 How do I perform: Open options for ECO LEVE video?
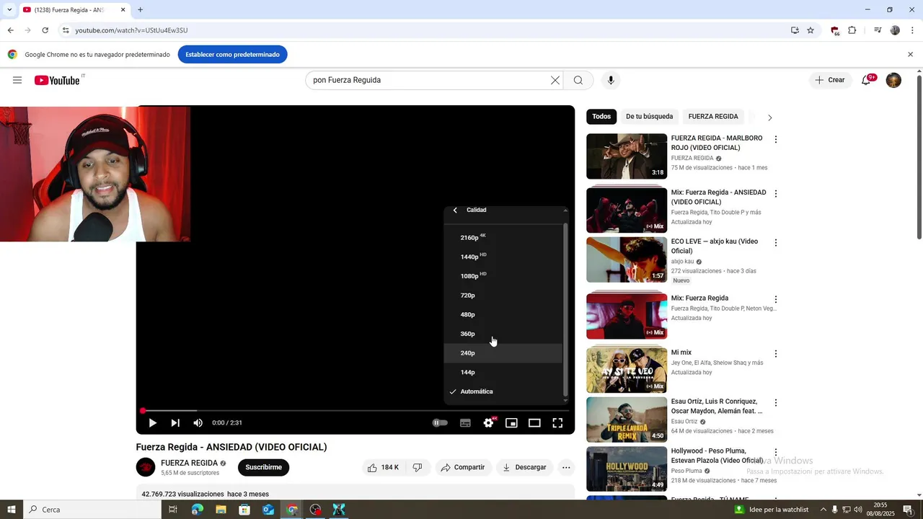[x=776, y=243]
